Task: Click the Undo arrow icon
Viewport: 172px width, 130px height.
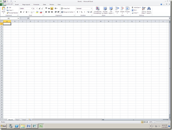Action: (x=7, y=1)
